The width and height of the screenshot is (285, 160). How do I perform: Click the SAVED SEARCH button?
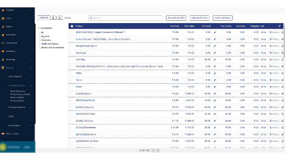pyautogui.click(x=223, y=18)
